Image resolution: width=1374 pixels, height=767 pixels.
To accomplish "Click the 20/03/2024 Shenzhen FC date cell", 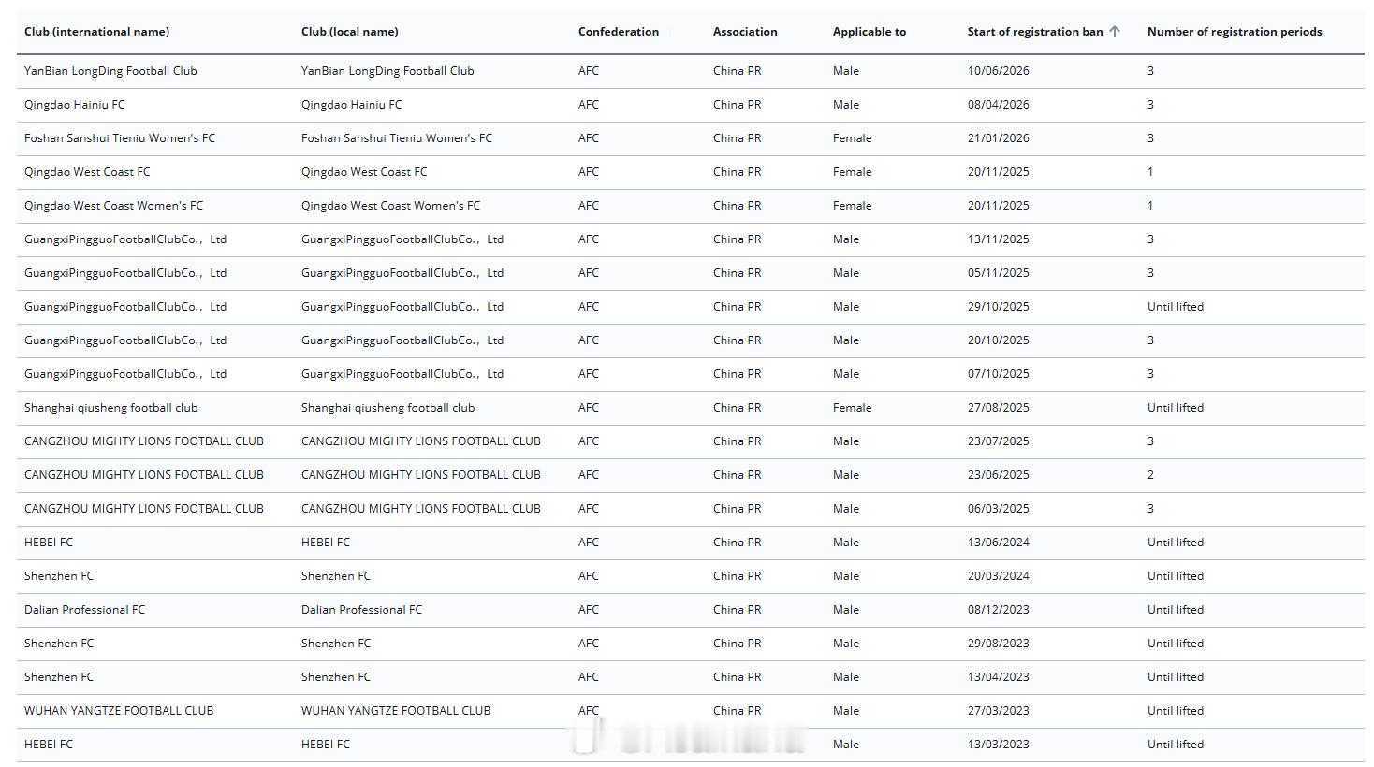I will (x=999, y=576).
